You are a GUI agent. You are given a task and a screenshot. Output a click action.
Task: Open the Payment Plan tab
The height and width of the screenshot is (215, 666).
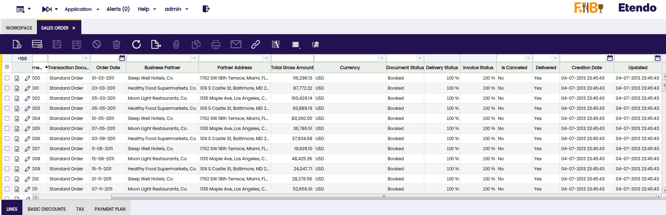tap(110, 209)
